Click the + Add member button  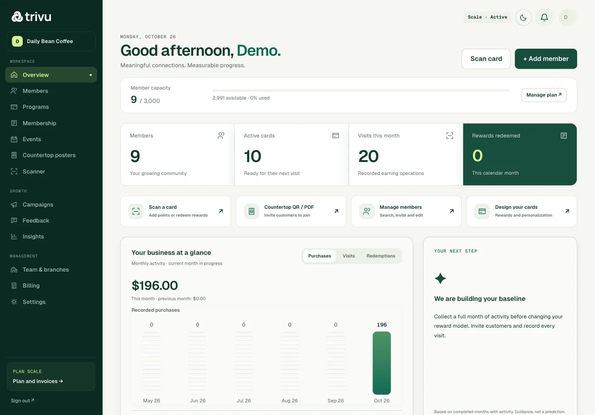[546, 59]
